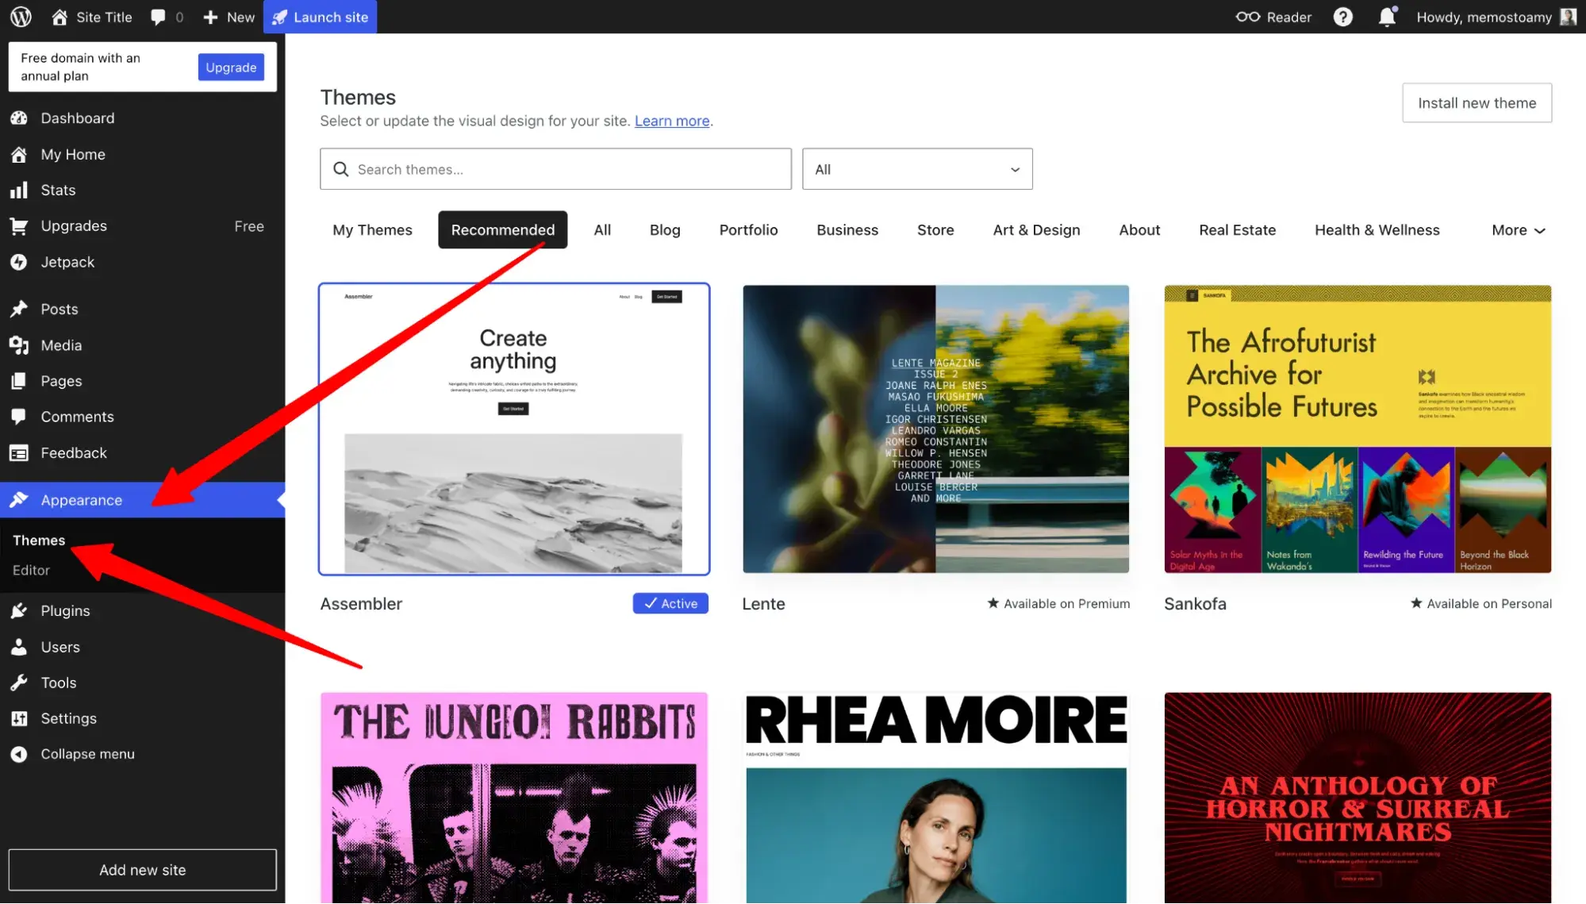Toggle the Active badge on Assembler theme

(x=670, y=603)
